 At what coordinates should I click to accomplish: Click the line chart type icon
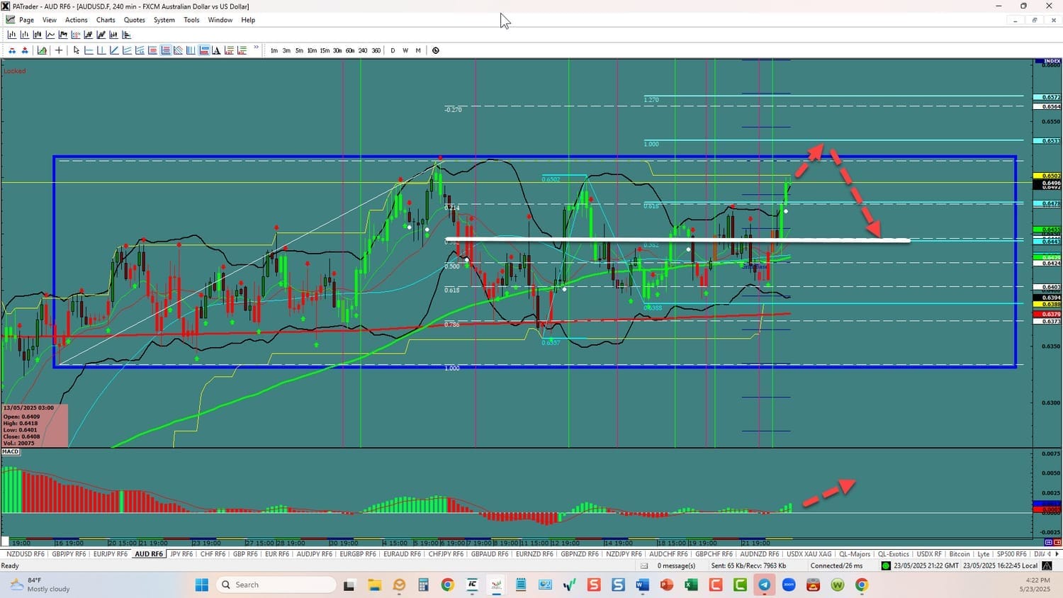(50, 35)
